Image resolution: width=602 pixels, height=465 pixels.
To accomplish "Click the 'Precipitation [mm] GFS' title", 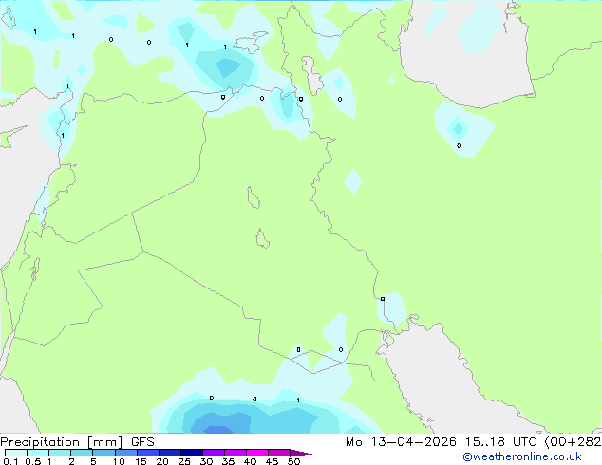I will [x=77, y=442].
